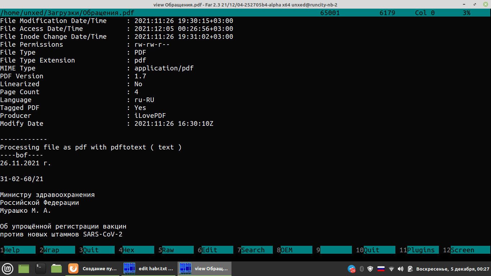Click the "application/pdf" MIME type value
The height and width of the screenshot is (276, 491).
coord(164,68)
